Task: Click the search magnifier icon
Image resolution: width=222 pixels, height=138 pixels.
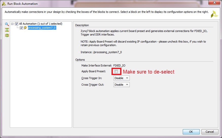Action: tap(7, 24)
